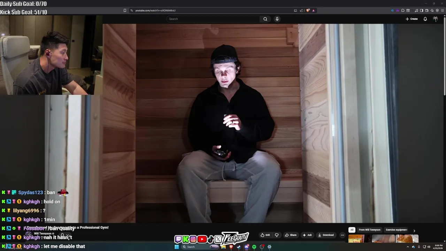Open the clock showing 9:08 PM

pyautogui.click(x=438, y=247)
